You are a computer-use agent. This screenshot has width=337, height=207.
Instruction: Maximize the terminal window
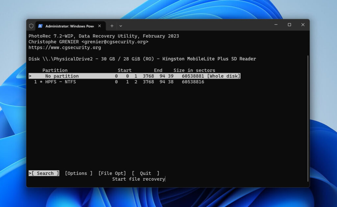(290, 25)
